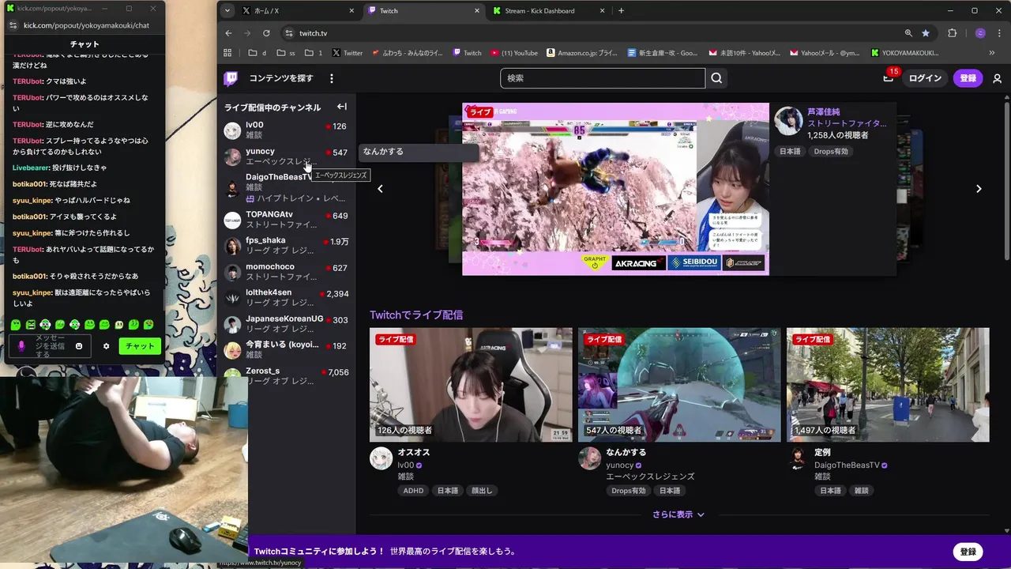The image size is (1011, 569).
Task: Open lolthek4sen channel in sidebar
Action: pos(287,298)
